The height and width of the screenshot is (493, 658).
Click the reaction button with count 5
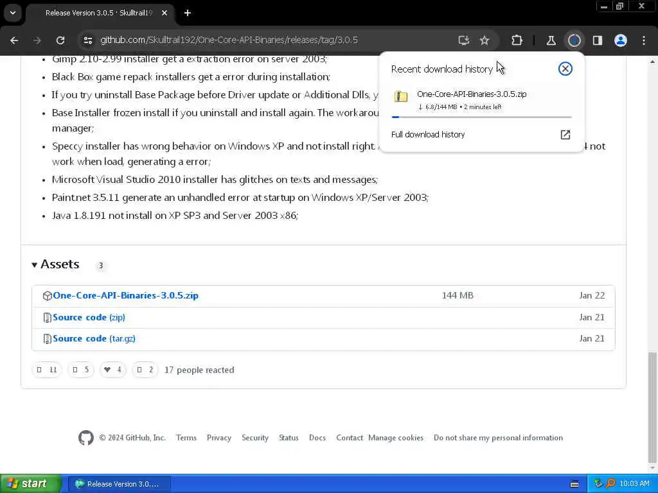[x=80, y=370]
